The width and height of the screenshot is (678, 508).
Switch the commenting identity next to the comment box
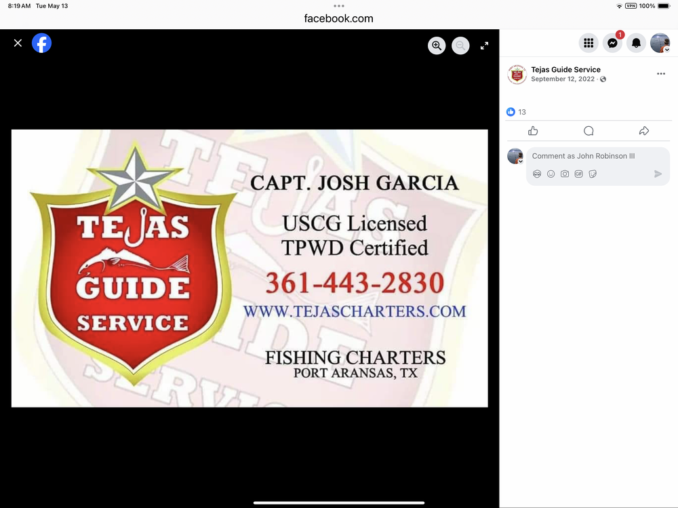click(x=515, y=157)
